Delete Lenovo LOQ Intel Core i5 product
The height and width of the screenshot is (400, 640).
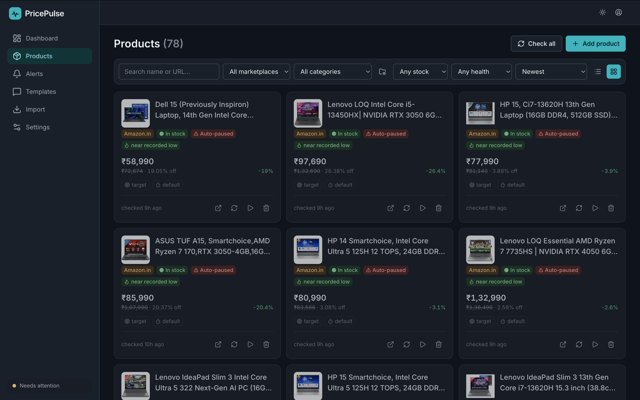[x=439, y=208]
